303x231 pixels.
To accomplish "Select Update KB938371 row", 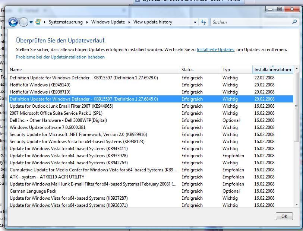I will pyautogui.click(x=151, y=205).
